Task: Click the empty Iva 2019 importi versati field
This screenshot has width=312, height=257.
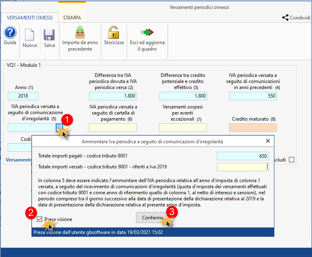Action: [243, 167]
